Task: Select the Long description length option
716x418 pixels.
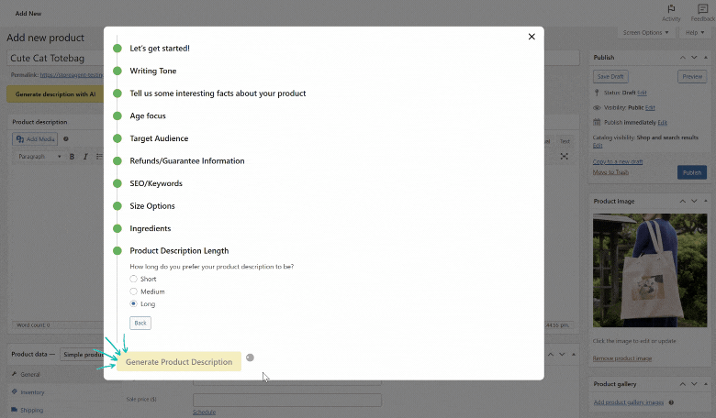Action: [x=133, y=303]
